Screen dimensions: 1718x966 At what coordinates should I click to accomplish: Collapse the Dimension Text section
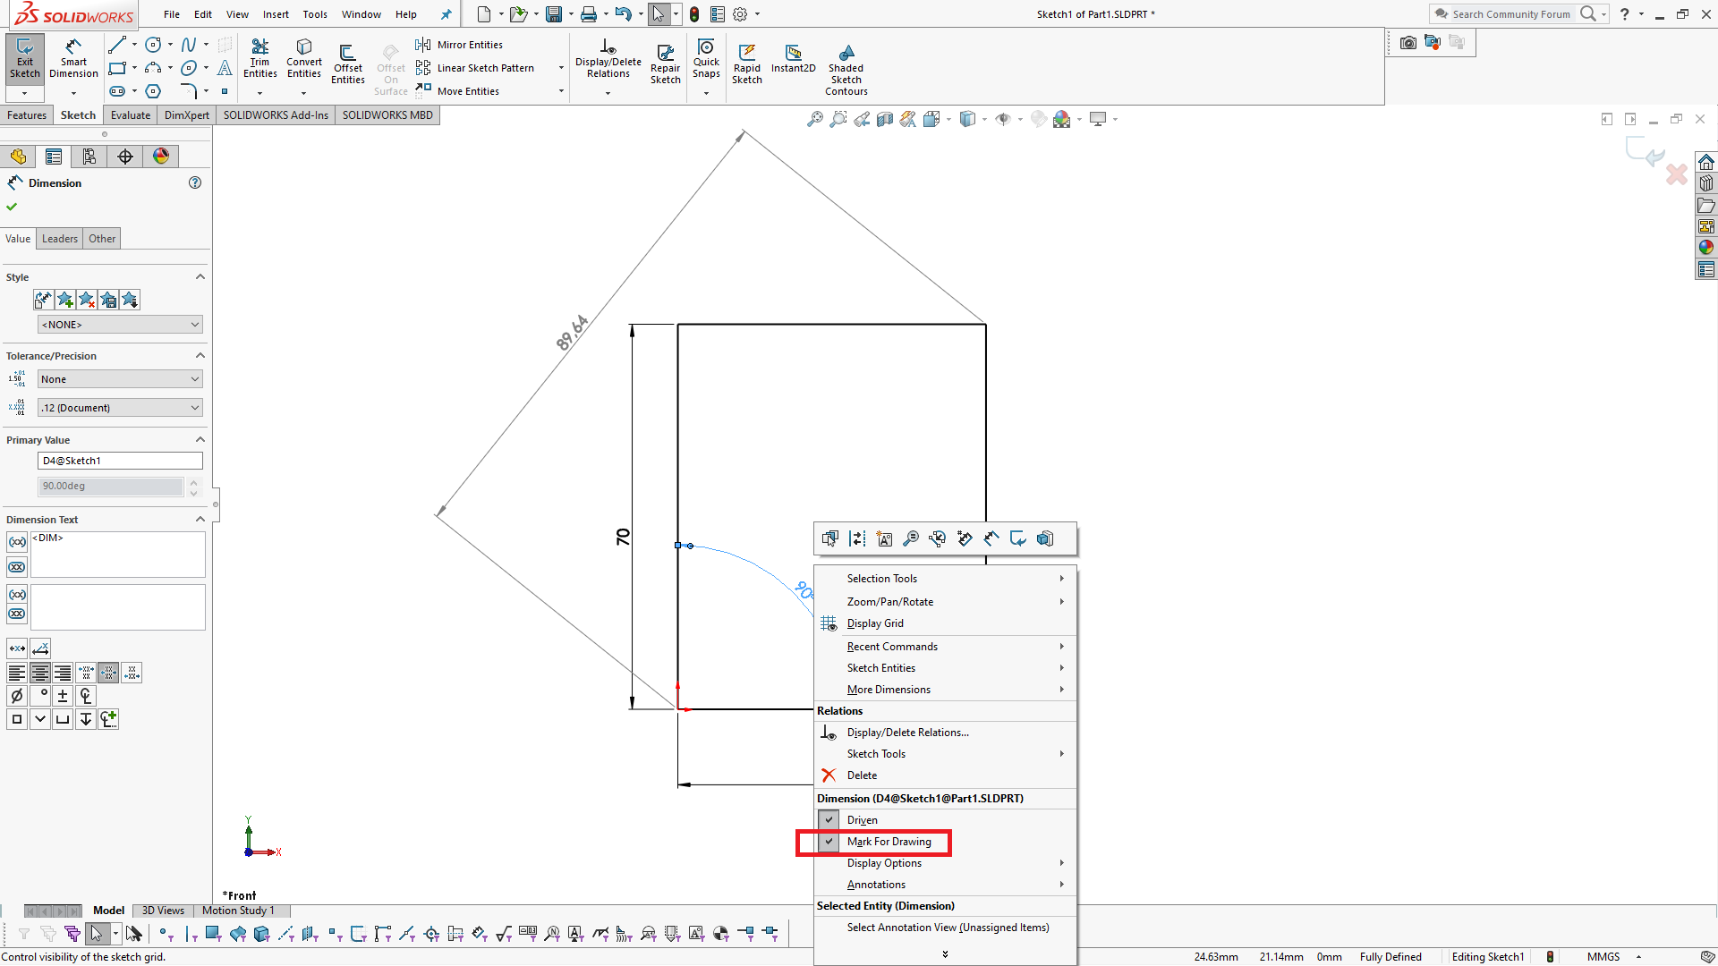[x=200, y=520]
